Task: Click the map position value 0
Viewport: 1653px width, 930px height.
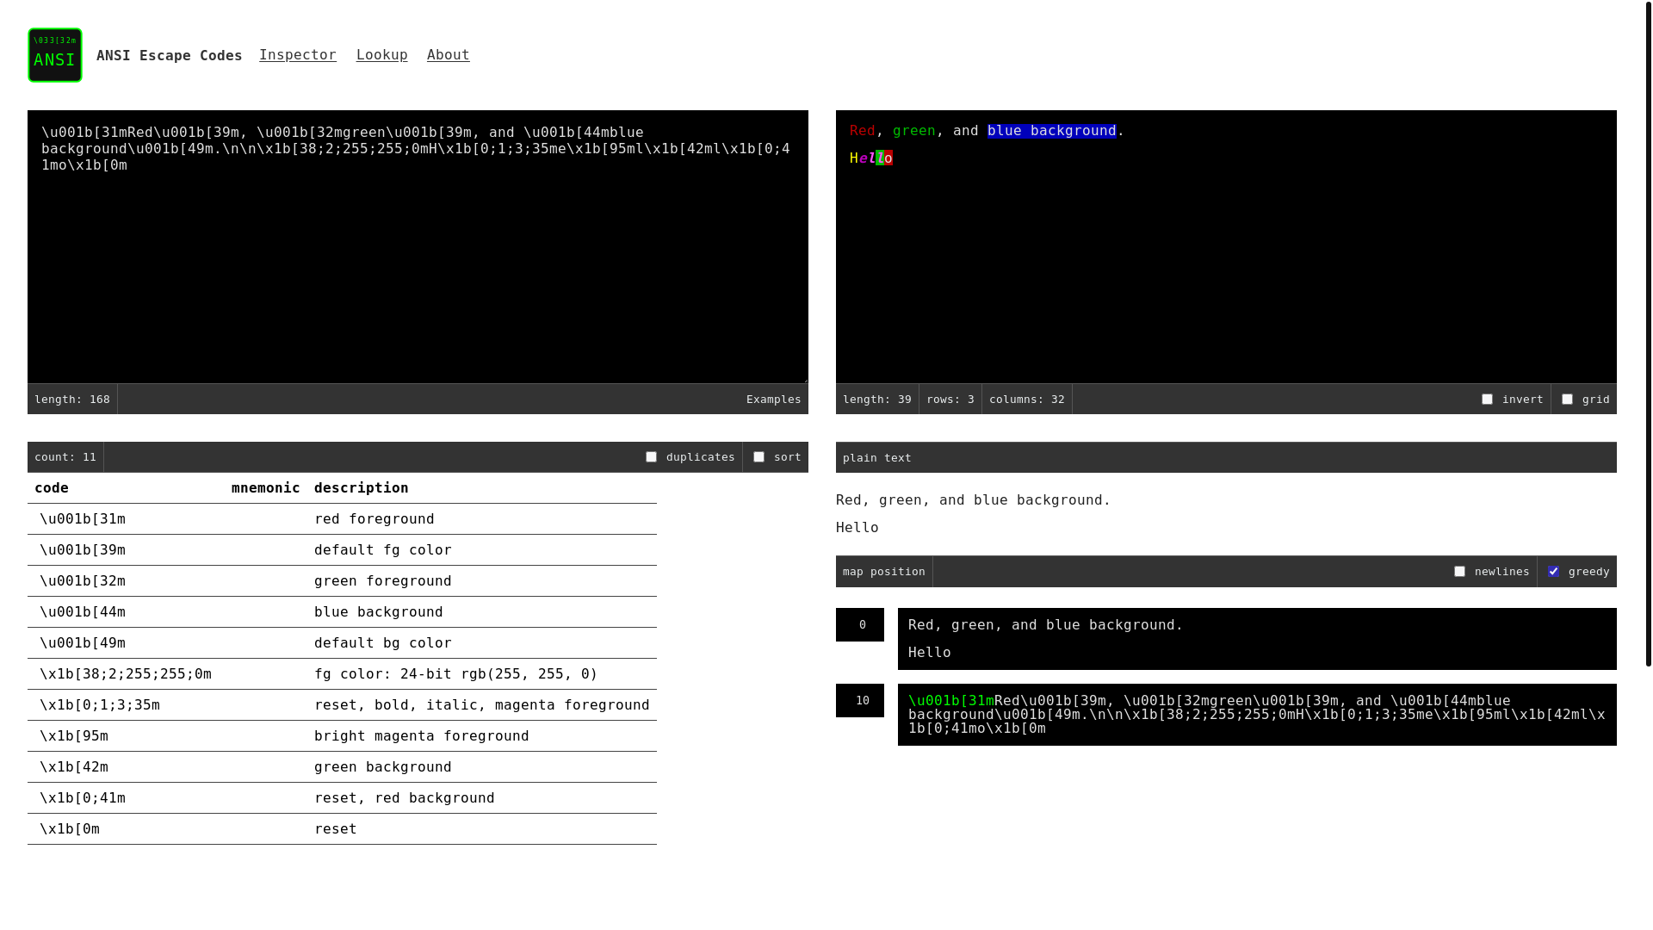Action: coord(860,625)
